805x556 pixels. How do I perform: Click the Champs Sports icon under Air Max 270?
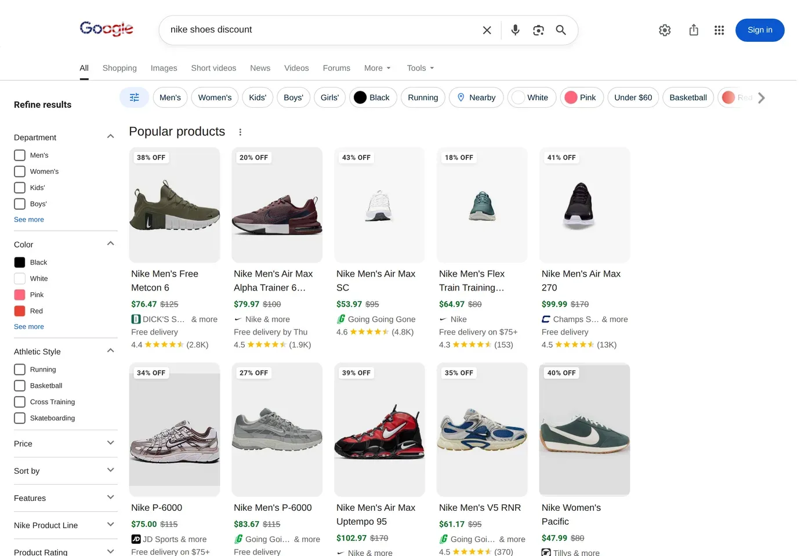pos(546,319)
